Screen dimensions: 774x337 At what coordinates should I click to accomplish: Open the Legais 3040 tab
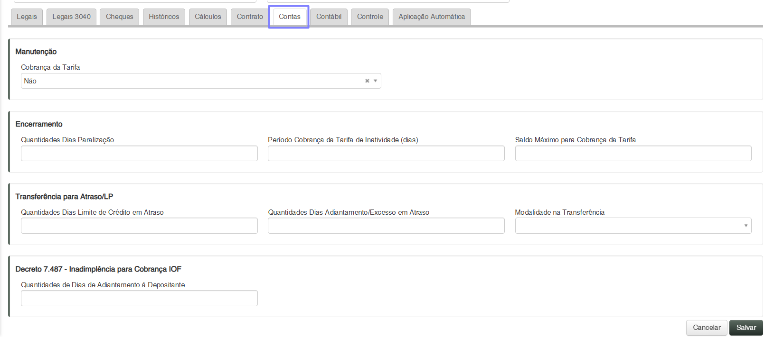click(x=71, y=17)
